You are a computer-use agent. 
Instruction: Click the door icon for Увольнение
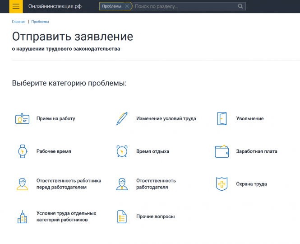[x=222, y=119]
